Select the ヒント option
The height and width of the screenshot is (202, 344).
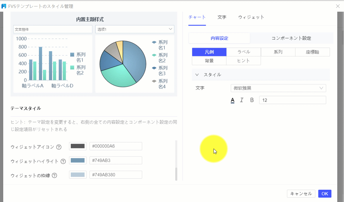pos(243,61)
